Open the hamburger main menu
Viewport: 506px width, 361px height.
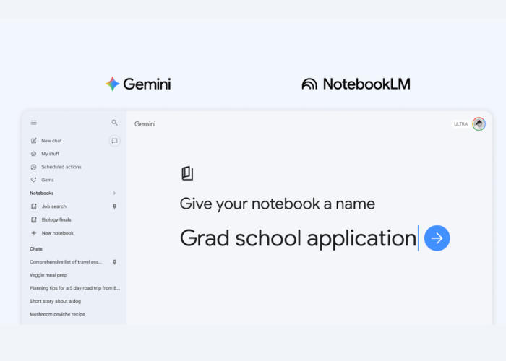coord(33,123)
